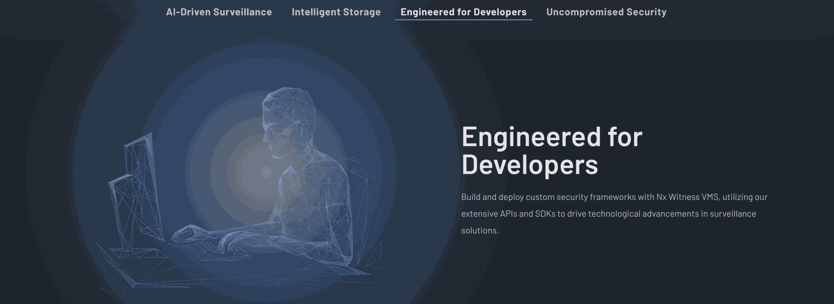The image size is (834, 304).
Task: Click the monitor stand base
Action: tap(136, 252)
